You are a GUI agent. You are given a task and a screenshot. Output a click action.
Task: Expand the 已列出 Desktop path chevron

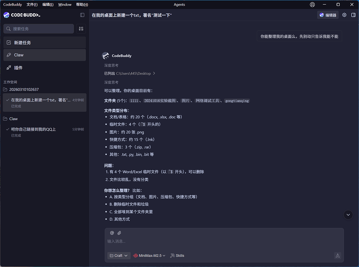(x=154, y=73)
